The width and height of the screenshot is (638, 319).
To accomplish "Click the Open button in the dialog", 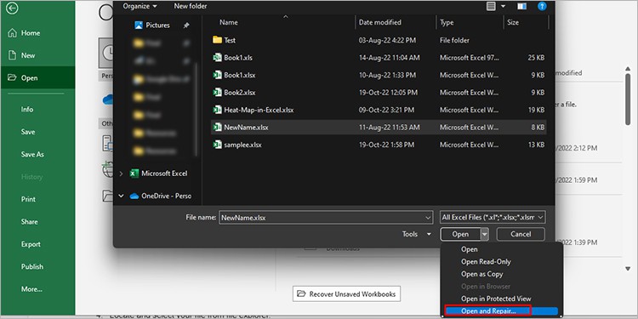I will pos(460,234).
